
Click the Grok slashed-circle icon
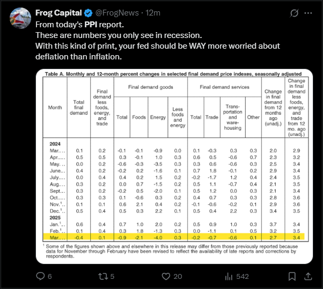click(x=294, y=13)
